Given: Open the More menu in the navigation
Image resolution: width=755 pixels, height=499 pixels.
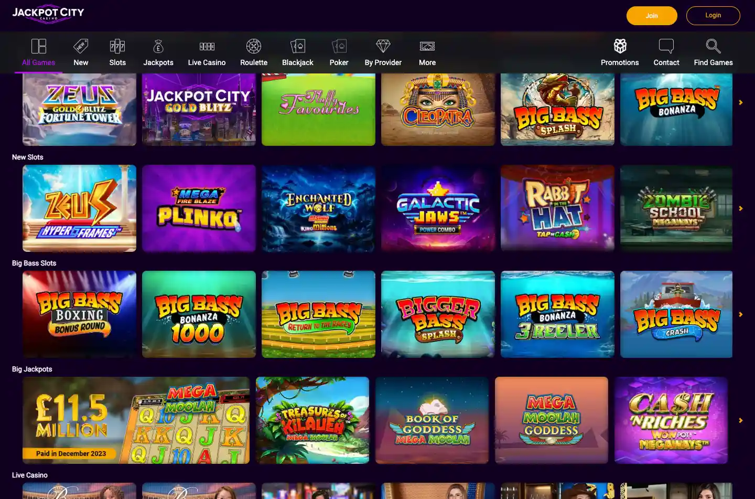Looking at the screenshot, I should 427,52.
